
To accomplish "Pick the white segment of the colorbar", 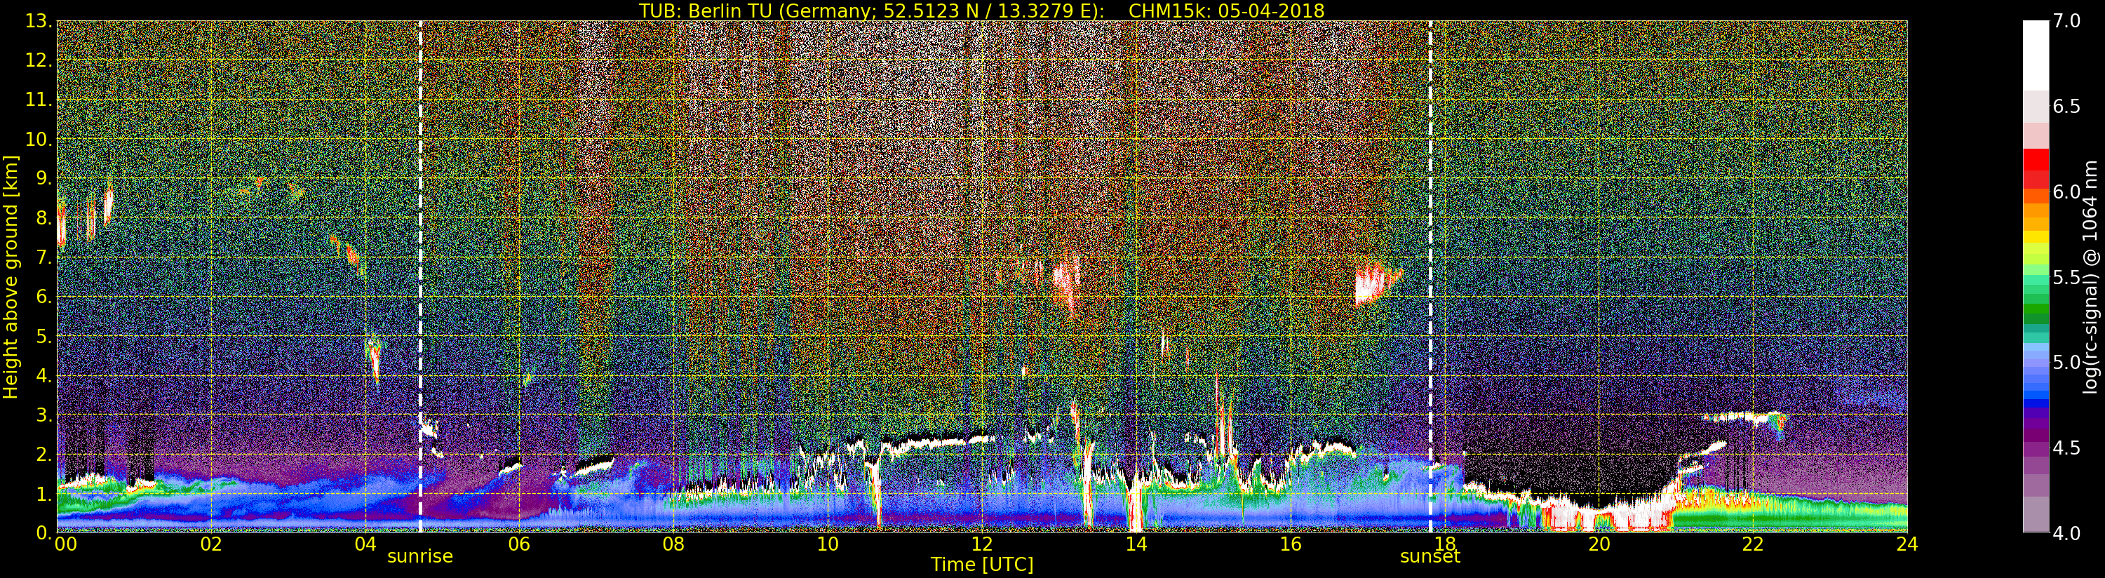I will [2036, 55].
